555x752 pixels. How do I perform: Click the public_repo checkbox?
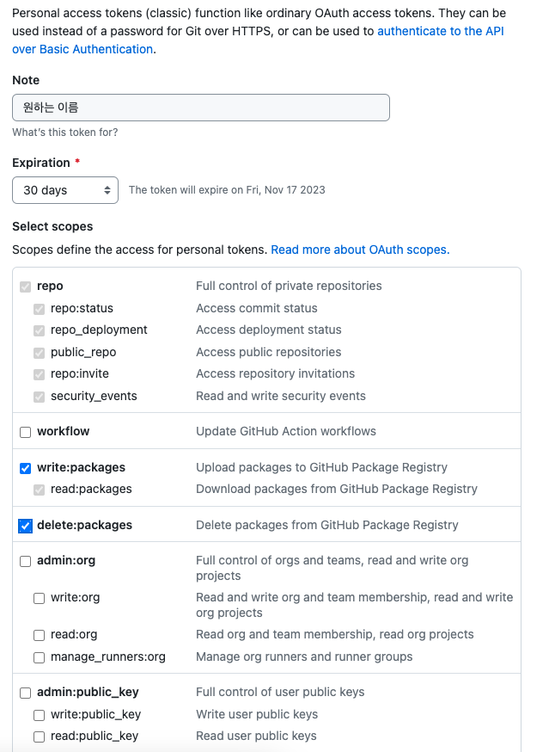click(x=40, y=353)
